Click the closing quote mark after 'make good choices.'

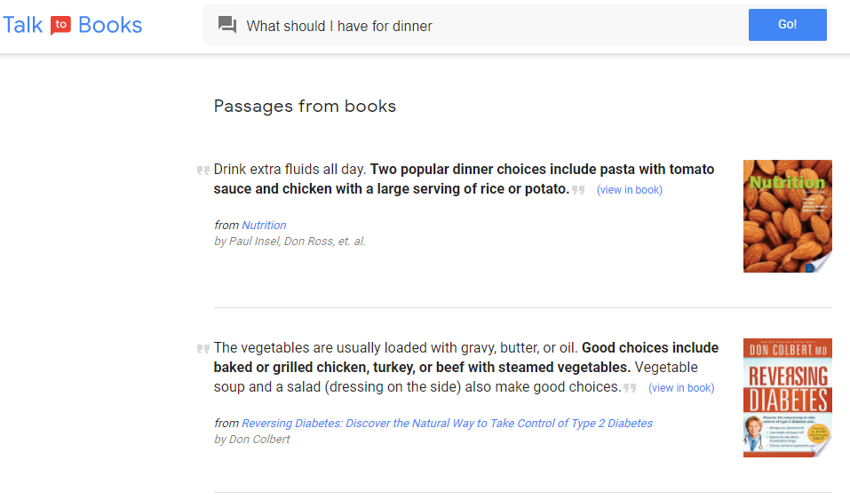click(x=631, y=388)
